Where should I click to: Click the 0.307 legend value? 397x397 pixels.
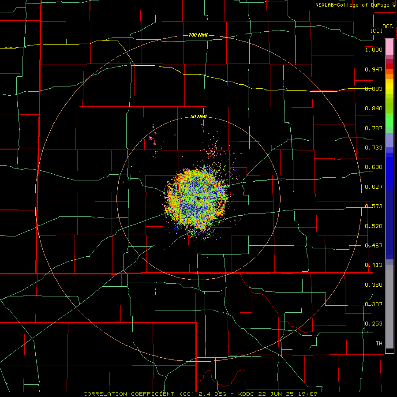[374, 304]
